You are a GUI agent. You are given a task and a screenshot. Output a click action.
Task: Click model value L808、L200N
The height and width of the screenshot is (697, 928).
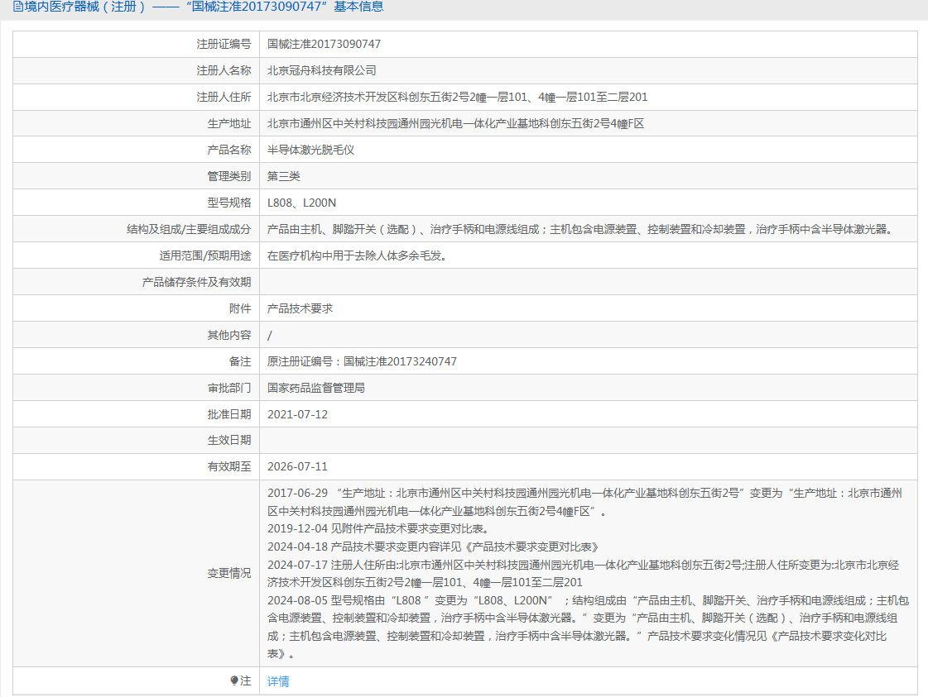click(301, 203)
